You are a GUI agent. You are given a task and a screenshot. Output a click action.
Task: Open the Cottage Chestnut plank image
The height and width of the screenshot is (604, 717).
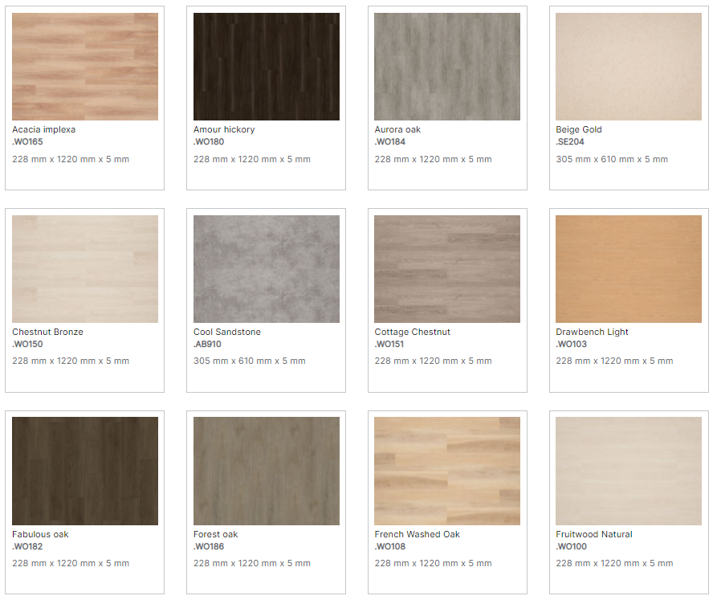[x=447, y=269]
